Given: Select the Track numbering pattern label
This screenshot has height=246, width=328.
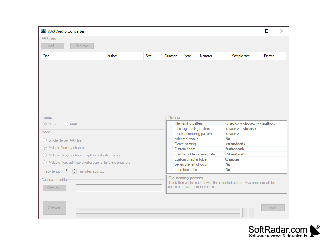Looking at the screenshot, I should pos(193,134).
